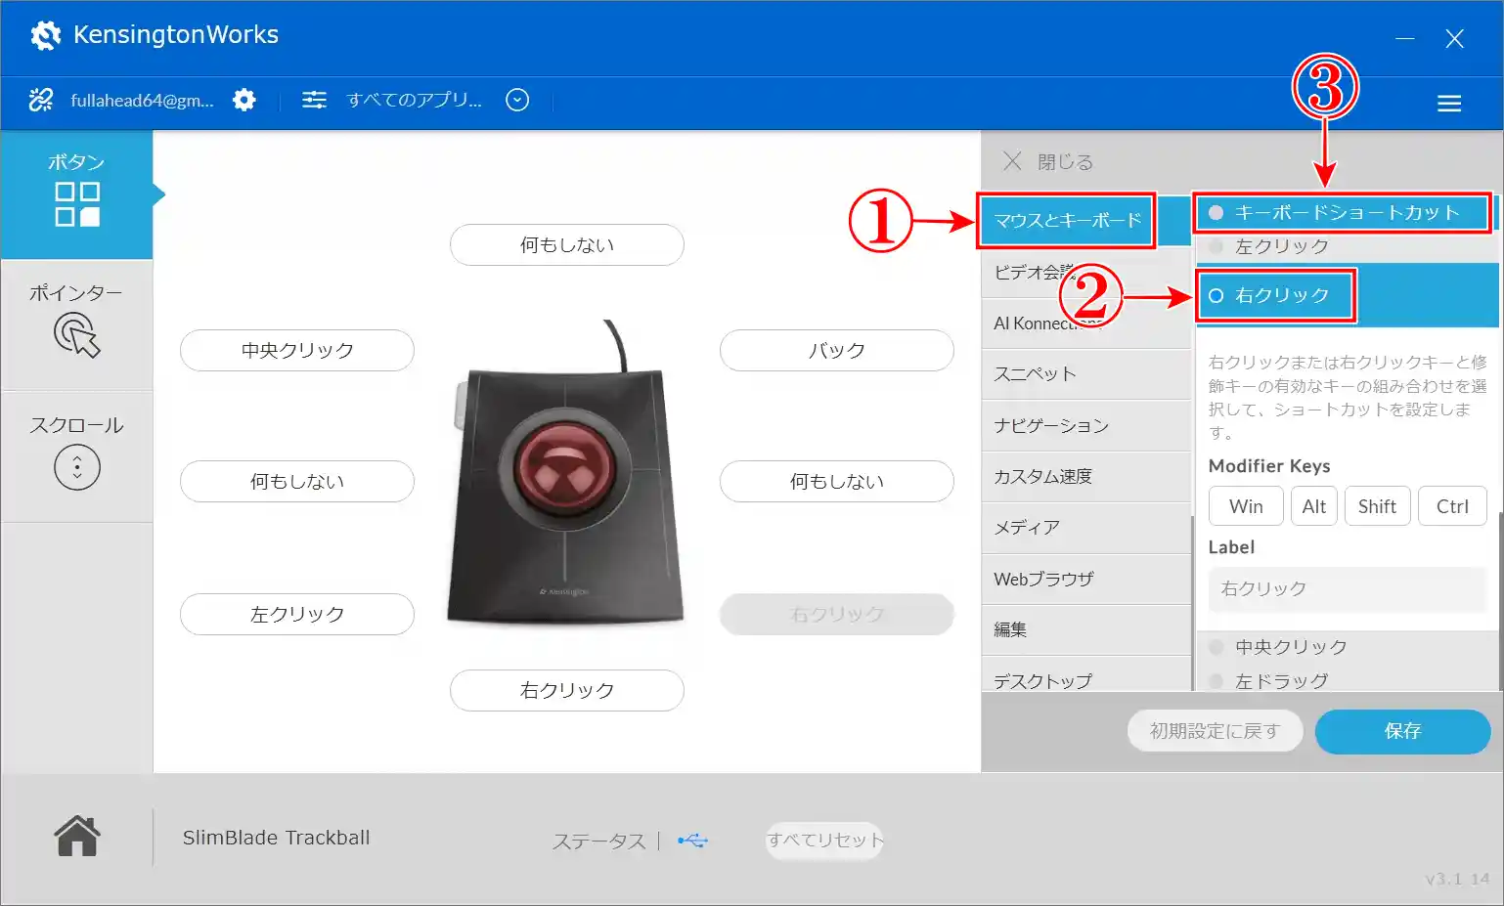The image size is (1504, 906).
Task: Click the application filter sliders icon
Action: [314, 100]
